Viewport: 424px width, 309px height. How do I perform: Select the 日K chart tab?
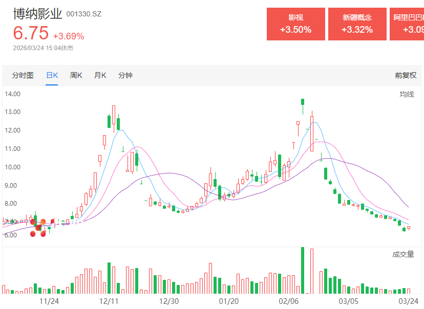click(52, 75)
